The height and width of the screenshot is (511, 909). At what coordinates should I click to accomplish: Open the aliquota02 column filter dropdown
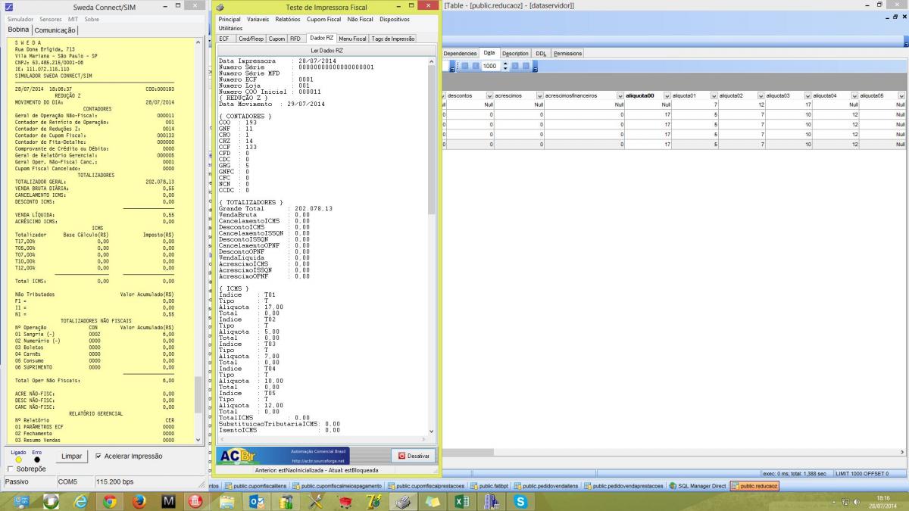coord(761,95)
